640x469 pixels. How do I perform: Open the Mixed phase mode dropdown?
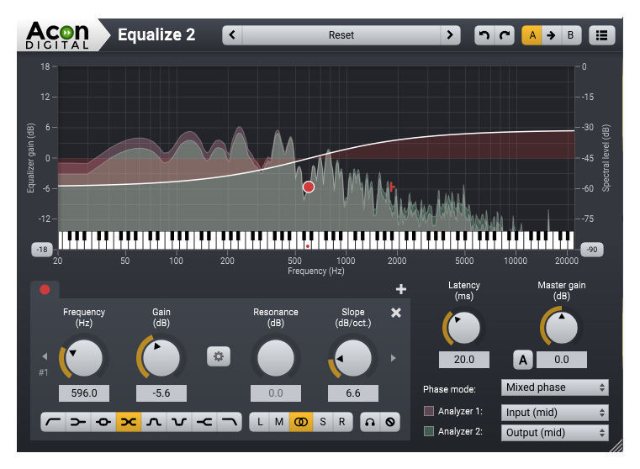555,387
